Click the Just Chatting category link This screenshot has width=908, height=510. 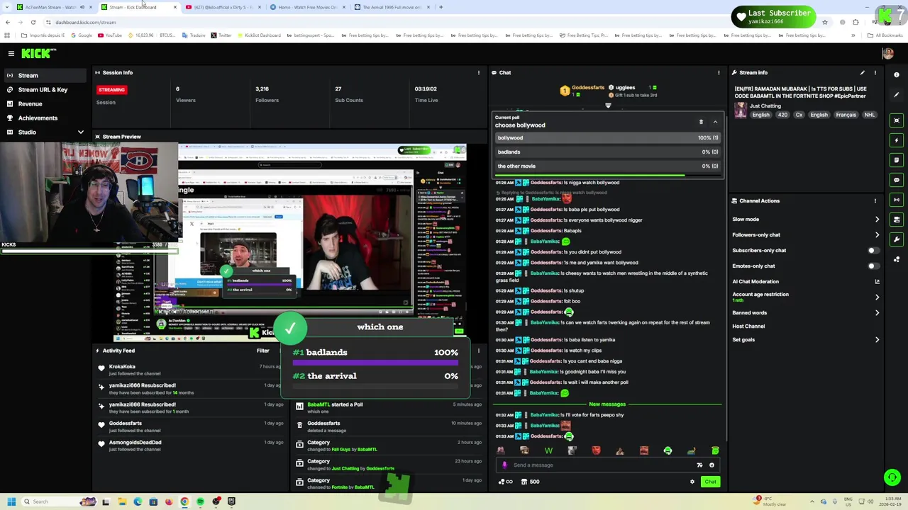765,106
